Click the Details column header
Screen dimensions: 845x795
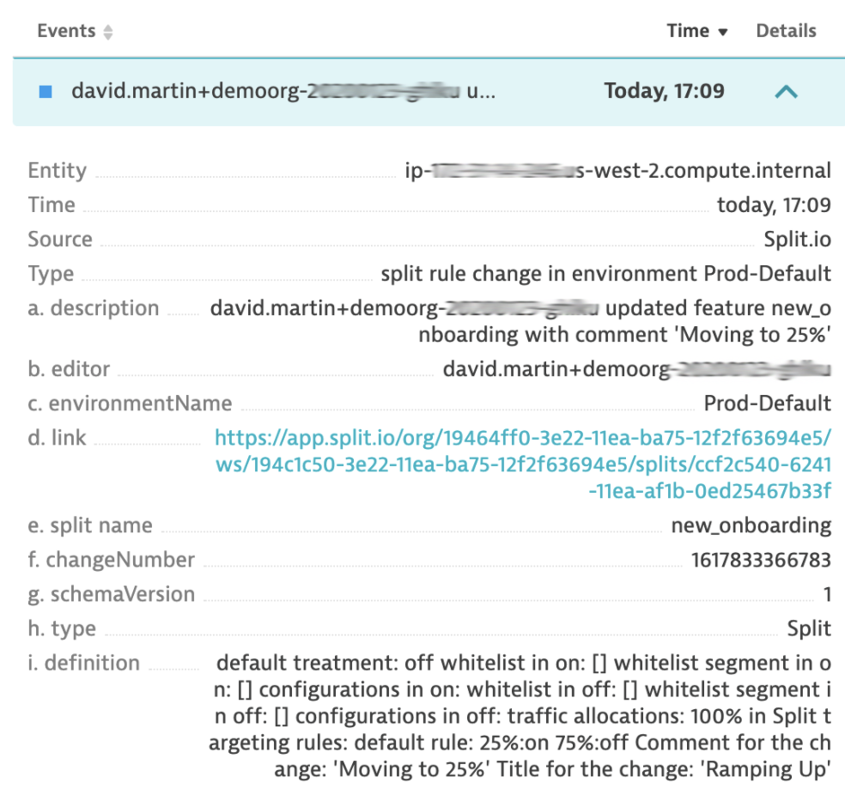point(787,30)
